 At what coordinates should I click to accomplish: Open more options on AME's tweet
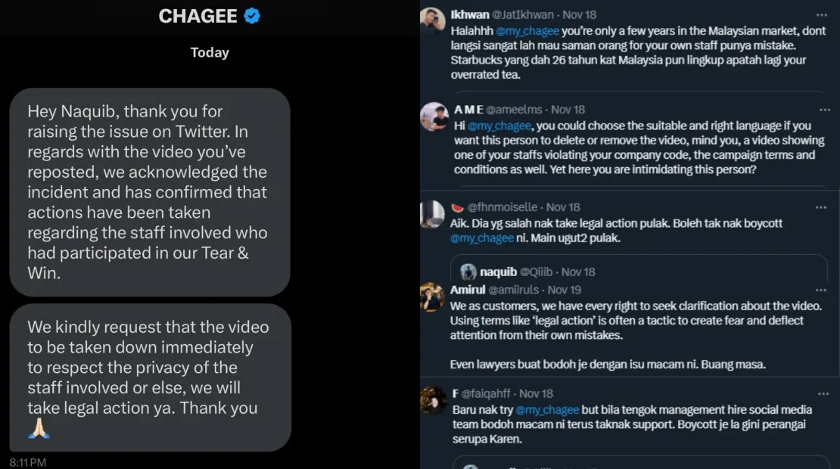tap(821, 110)
